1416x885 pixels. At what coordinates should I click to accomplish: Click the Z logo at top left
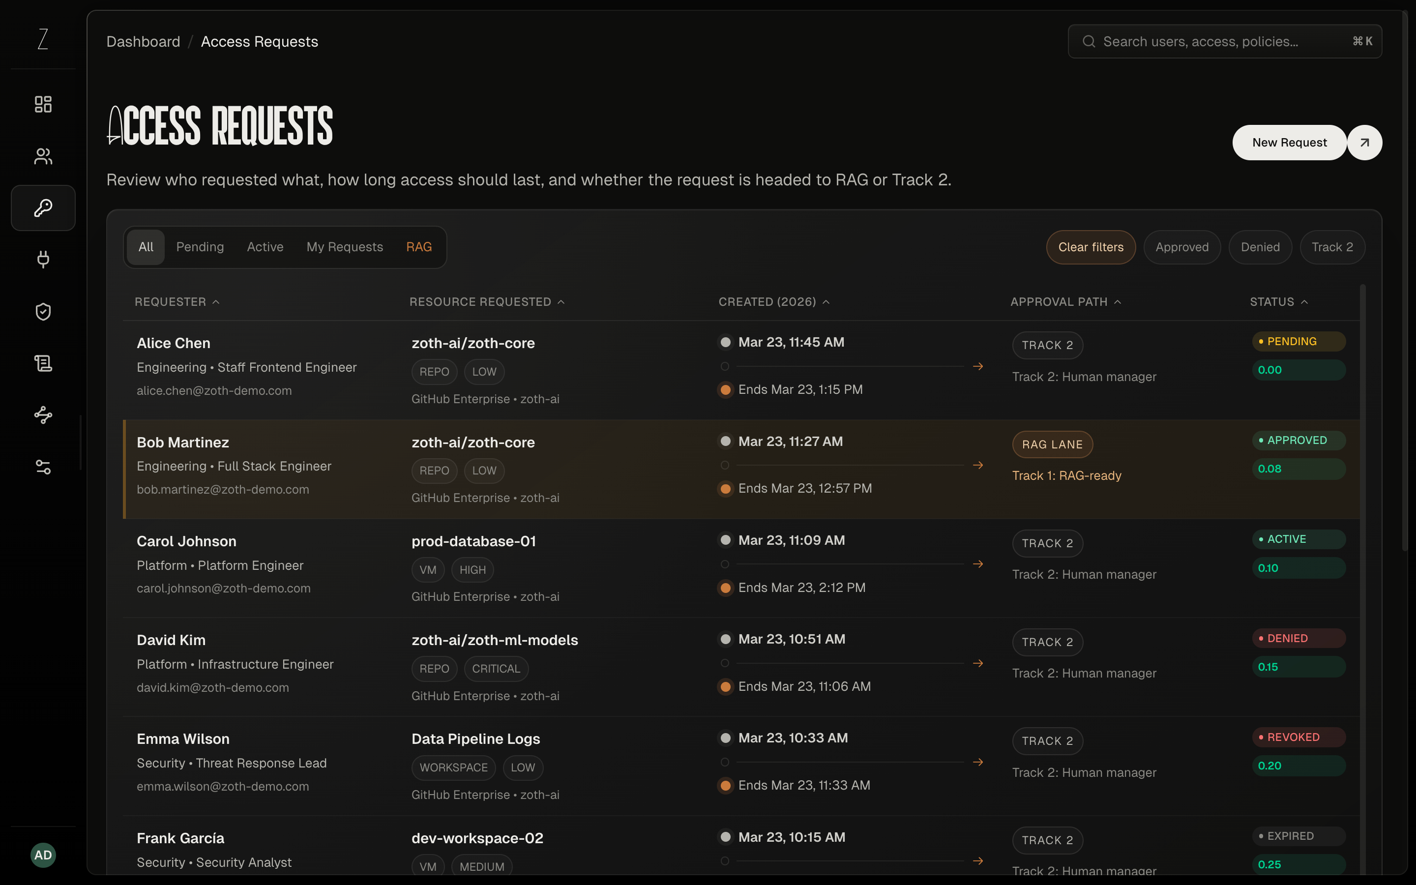point(42,39)
